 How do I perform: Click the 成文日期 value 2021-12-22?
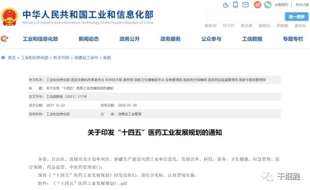pos(56,105)
